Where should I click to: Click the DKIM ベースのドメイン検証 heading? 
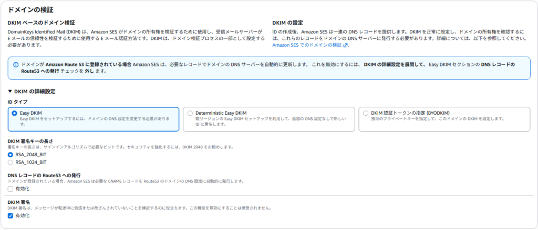tap(41, 23)
